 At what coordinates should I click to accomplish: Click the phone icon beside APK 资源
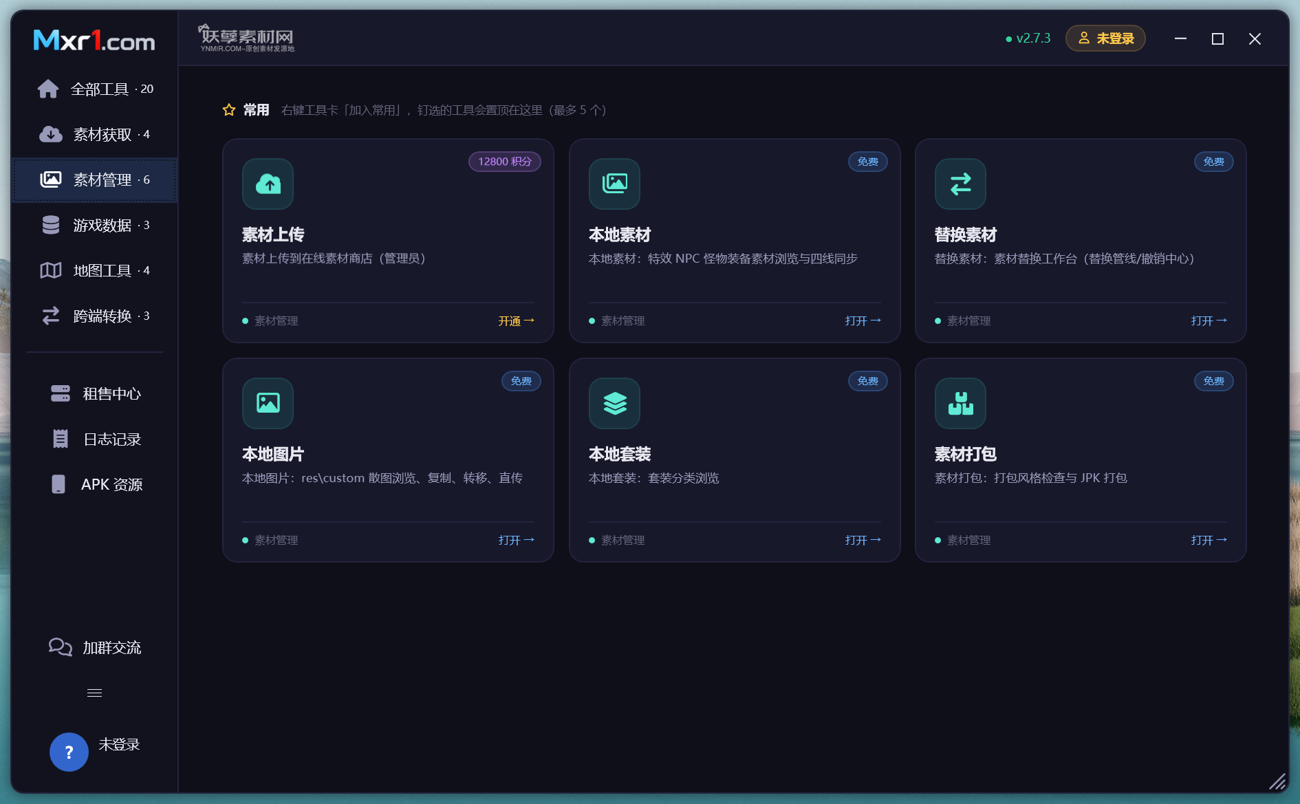[x=58, y=484]
